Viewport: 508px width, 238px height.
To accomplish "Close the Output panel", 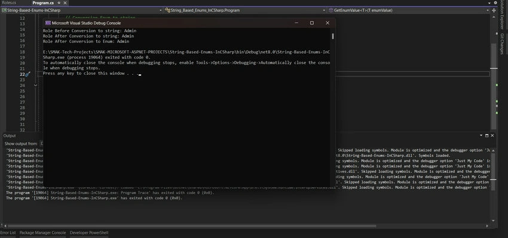I will (492, 136).
